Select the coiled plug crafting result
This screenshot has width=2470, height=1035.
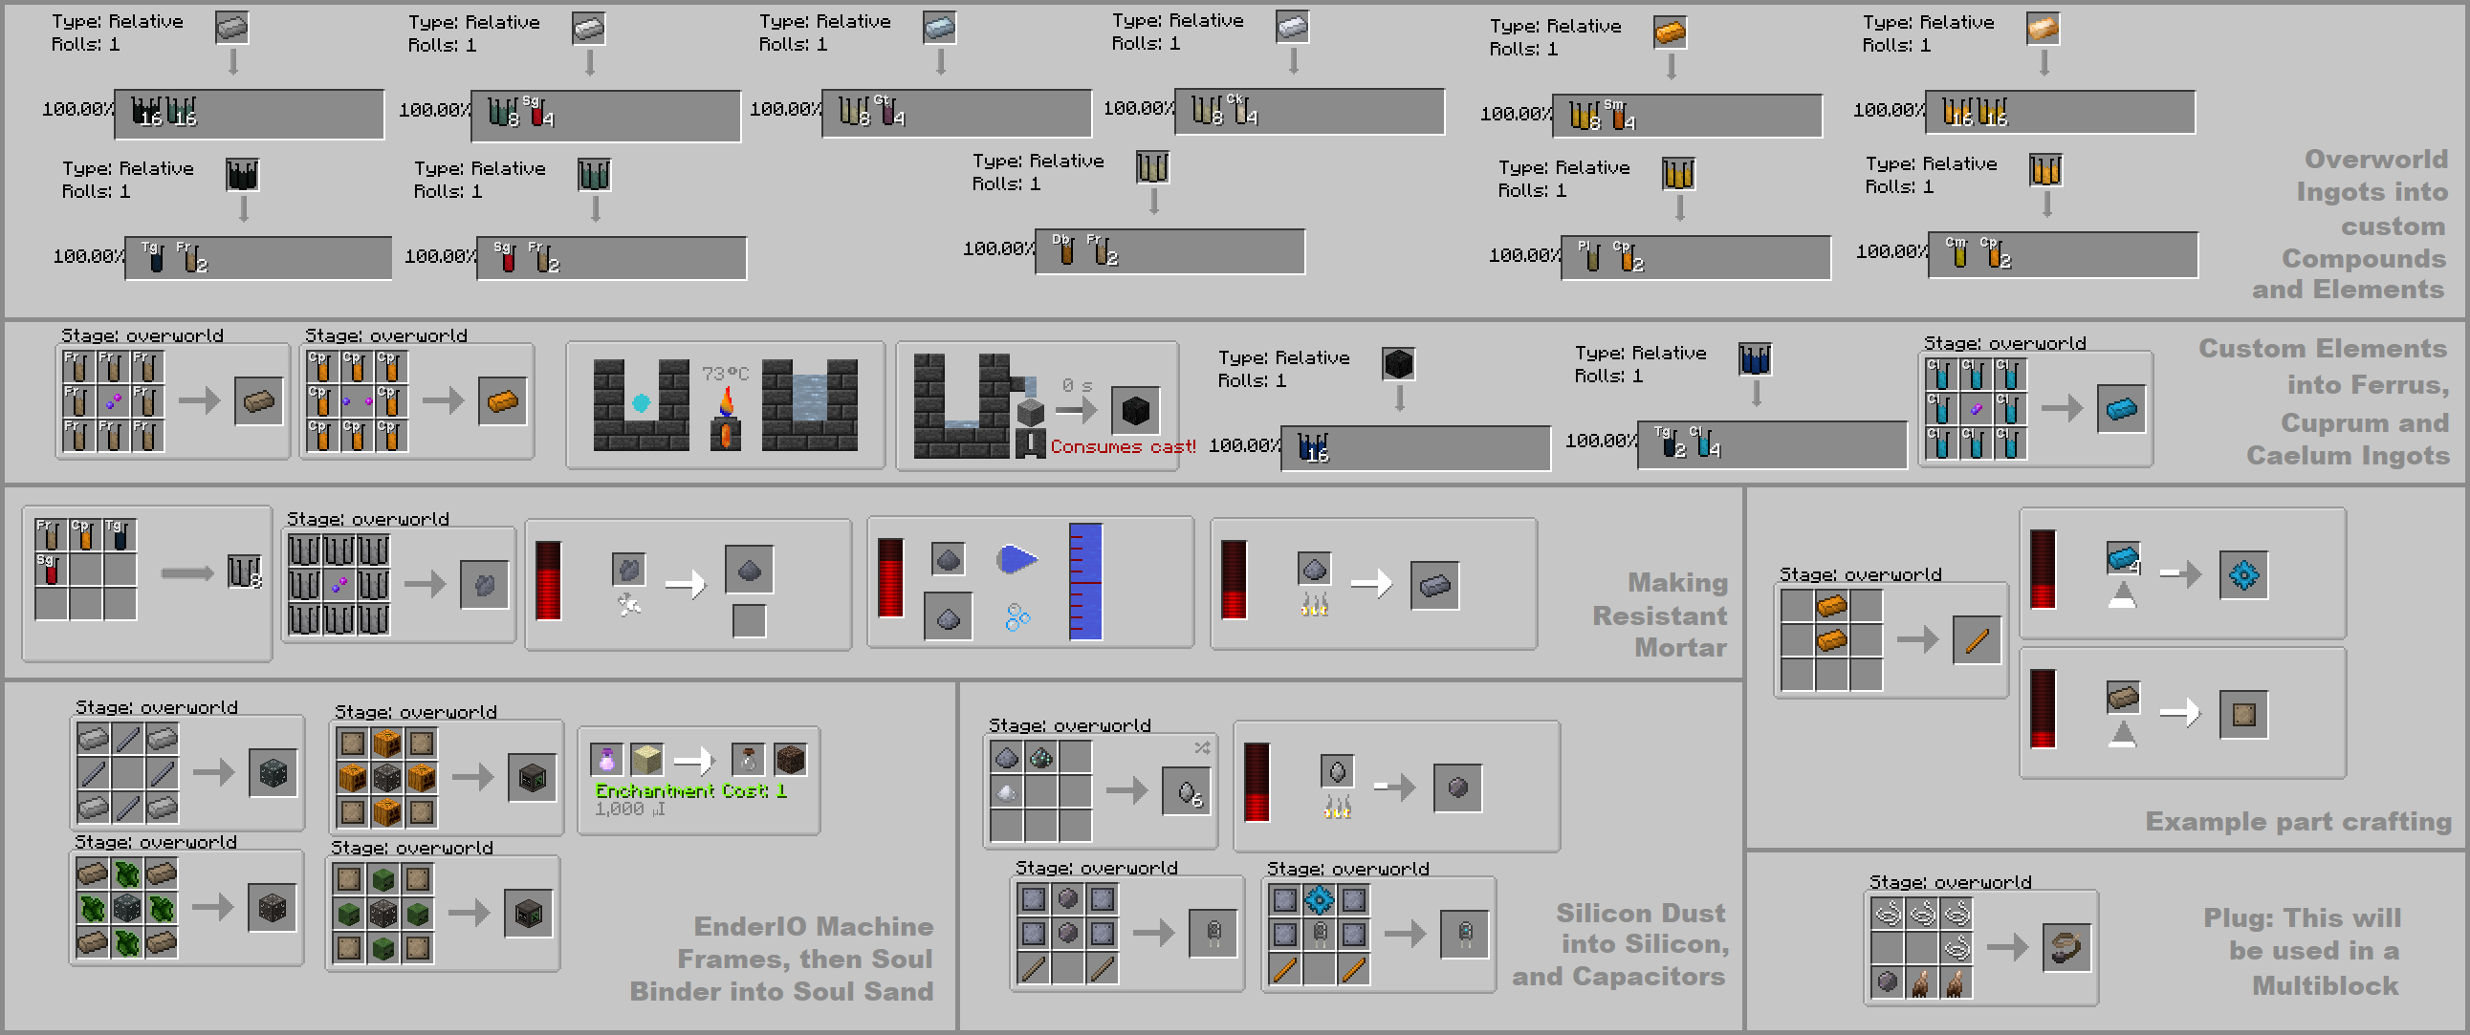2066,949
